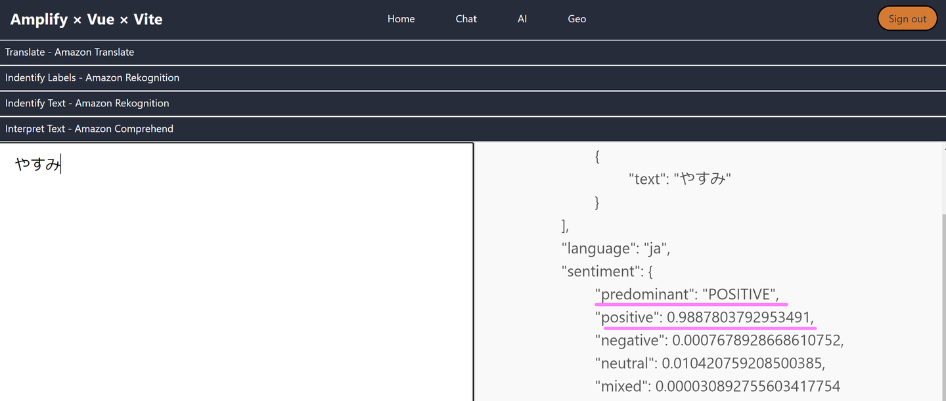
Task: Go to the Home page
Action: 401,19
